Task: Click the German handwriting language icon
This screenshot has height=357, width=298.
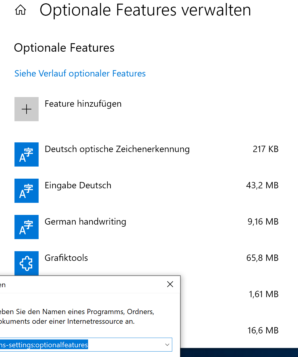Action: (26, 227)
